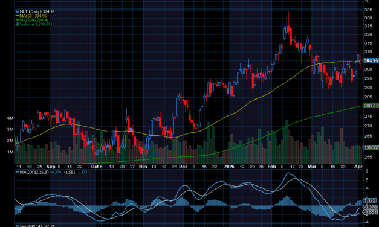This screenshot has height=227, width=379.
Task: Click the 304.95 last-price tag on price axis
Action: pyautogui.click(x=371, y=60)
